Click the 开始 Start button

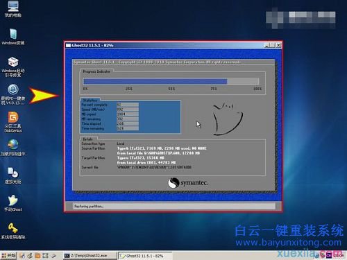[x=8, y=256]
